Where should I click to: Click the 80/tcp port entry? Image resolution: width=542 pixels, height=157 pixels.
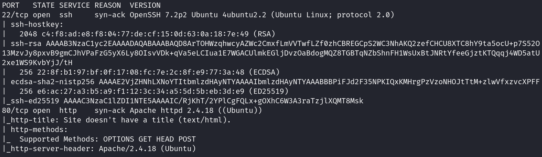[15, 111]
